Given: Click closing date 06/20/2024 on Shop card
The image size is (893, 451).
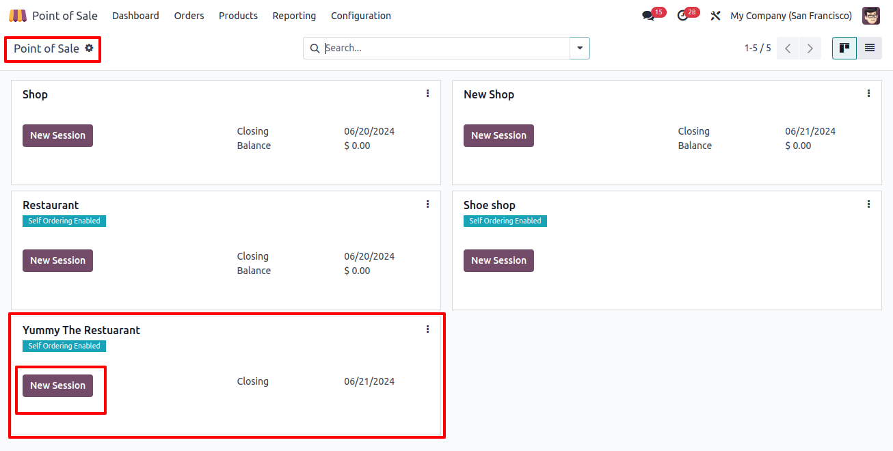Looking at the screenshot, I should (x=369, y=131).
